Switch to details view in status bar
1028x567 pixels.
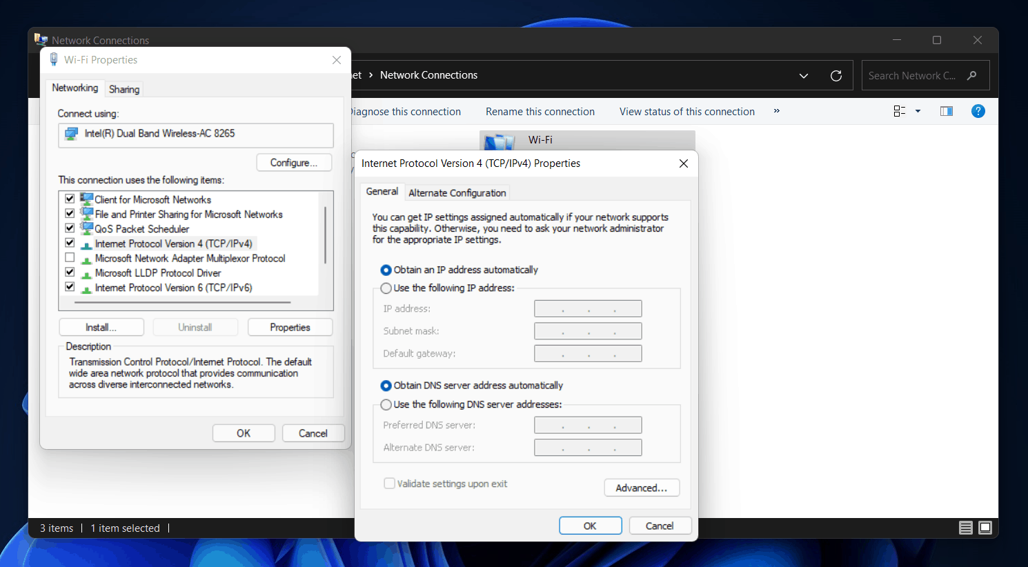tap(965, 528)
